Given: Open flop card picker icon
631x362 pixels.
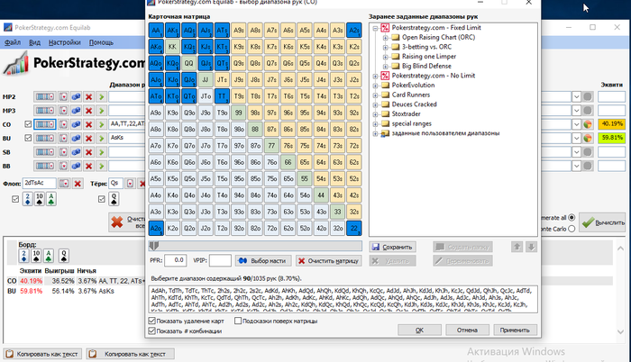Looking at the screenshot, I should tap(64, 184).
